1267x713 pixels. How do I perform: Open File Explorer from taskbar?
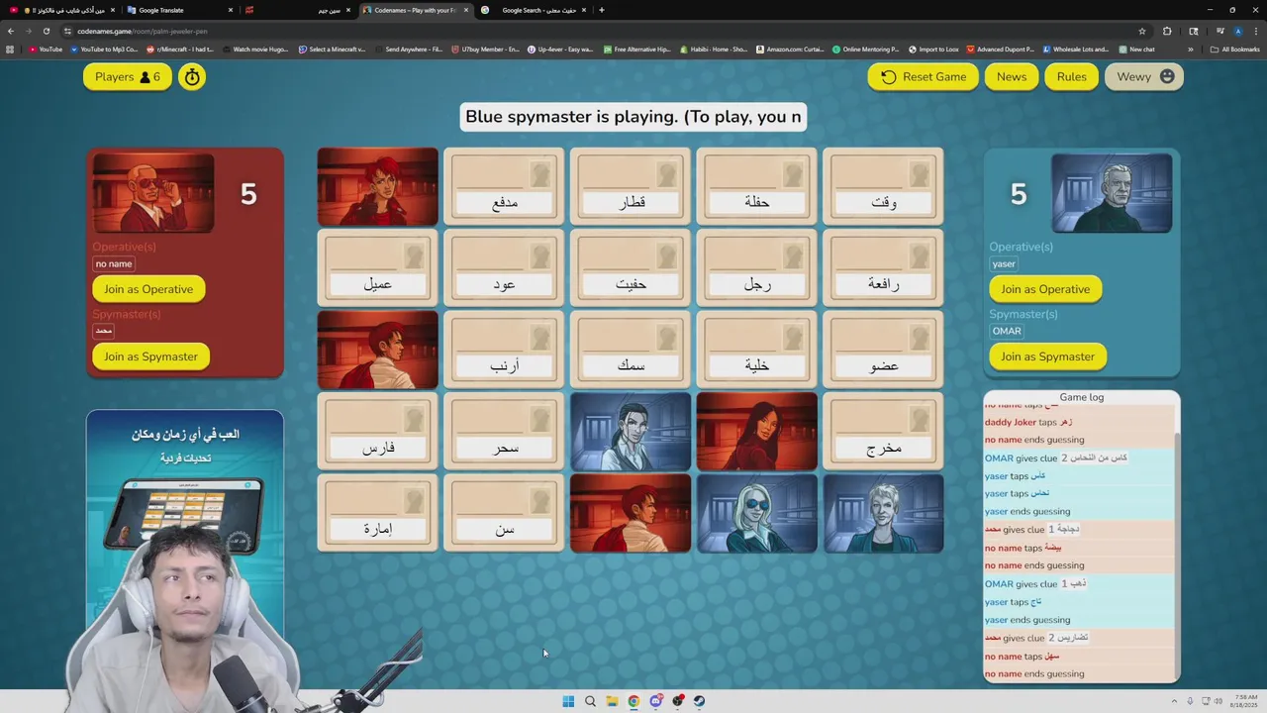(x=612, y=701)
